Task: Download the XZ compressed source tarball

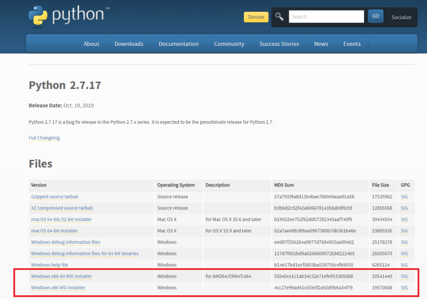Action: 62,208
